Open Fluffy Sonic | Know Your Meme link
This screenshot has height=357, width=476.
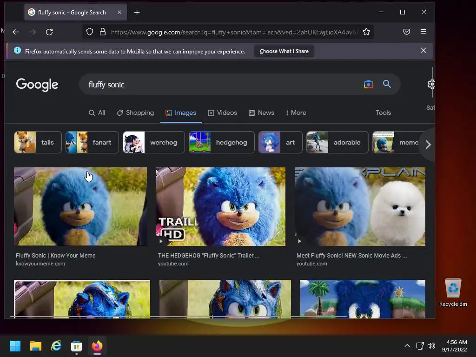coord(56,256)
